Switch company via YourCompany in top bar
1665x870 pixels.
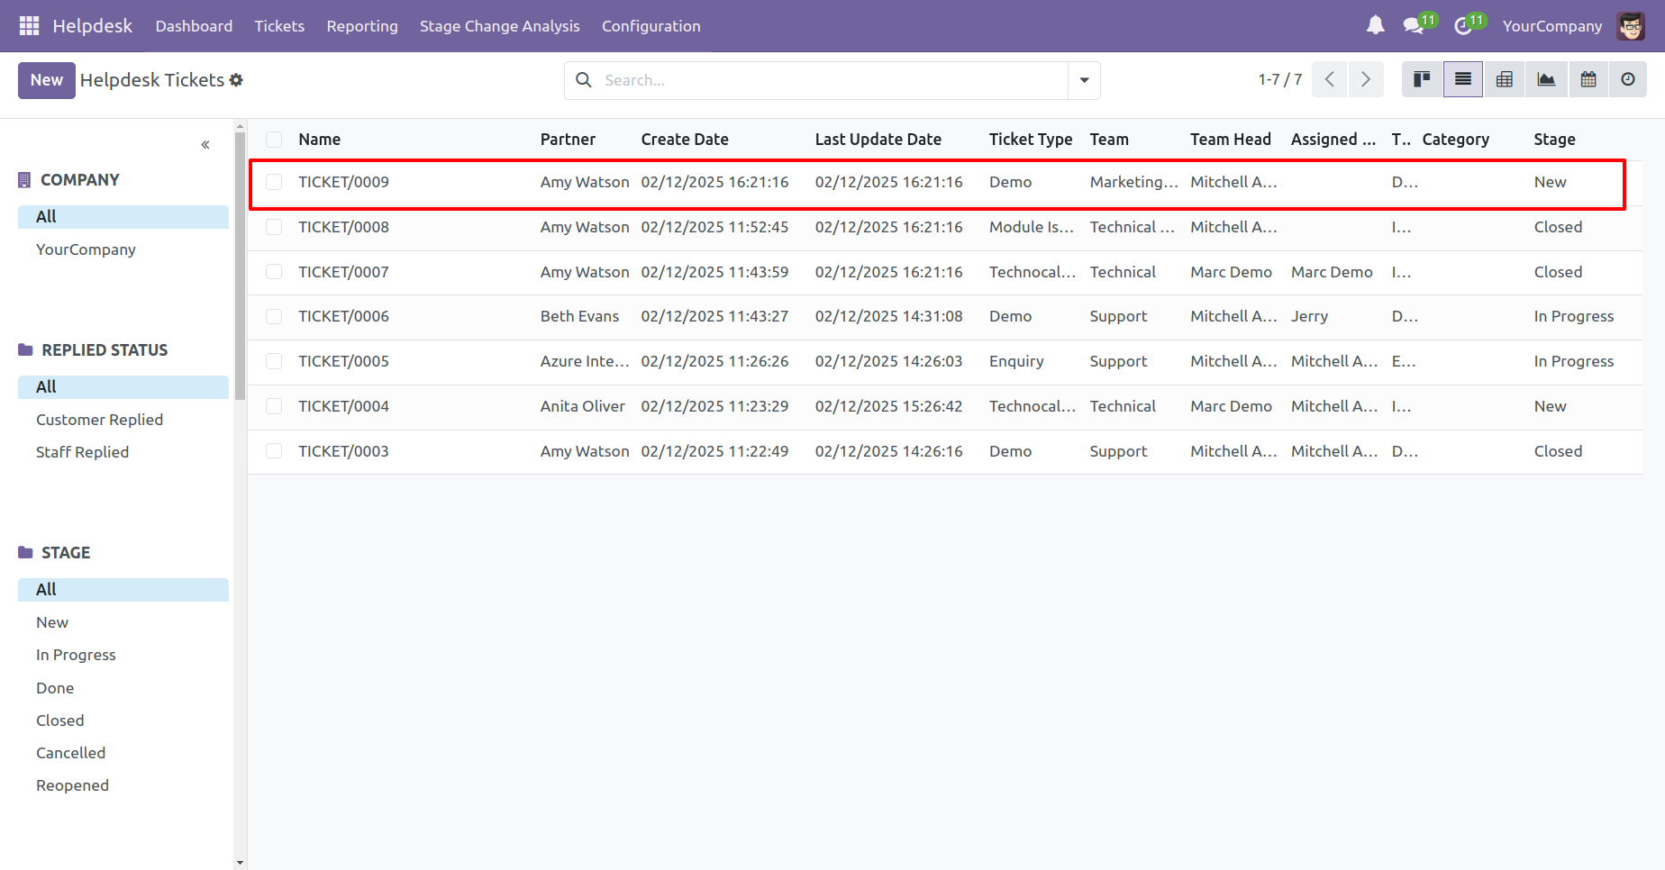point(1551,26)
